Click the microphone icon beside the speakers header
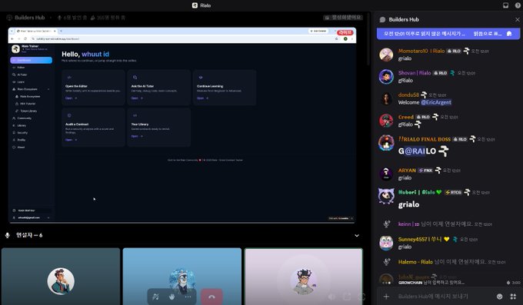This screenshot has height=305, width=523. pos(8,235)
